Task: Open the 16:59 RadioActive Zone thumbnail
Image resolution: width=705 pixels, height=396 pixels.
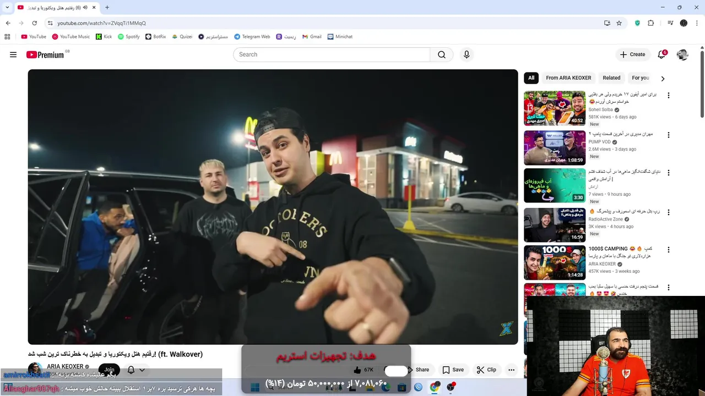Action: click(555, 225)
